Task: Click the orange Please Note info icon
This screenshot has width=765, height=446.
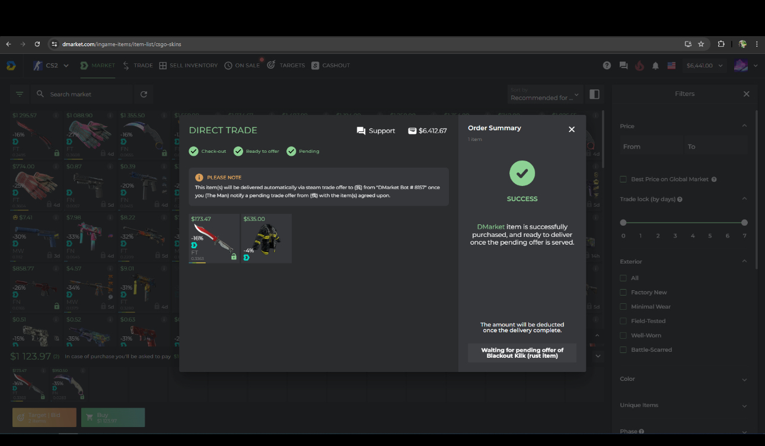Action: point(199,177)
